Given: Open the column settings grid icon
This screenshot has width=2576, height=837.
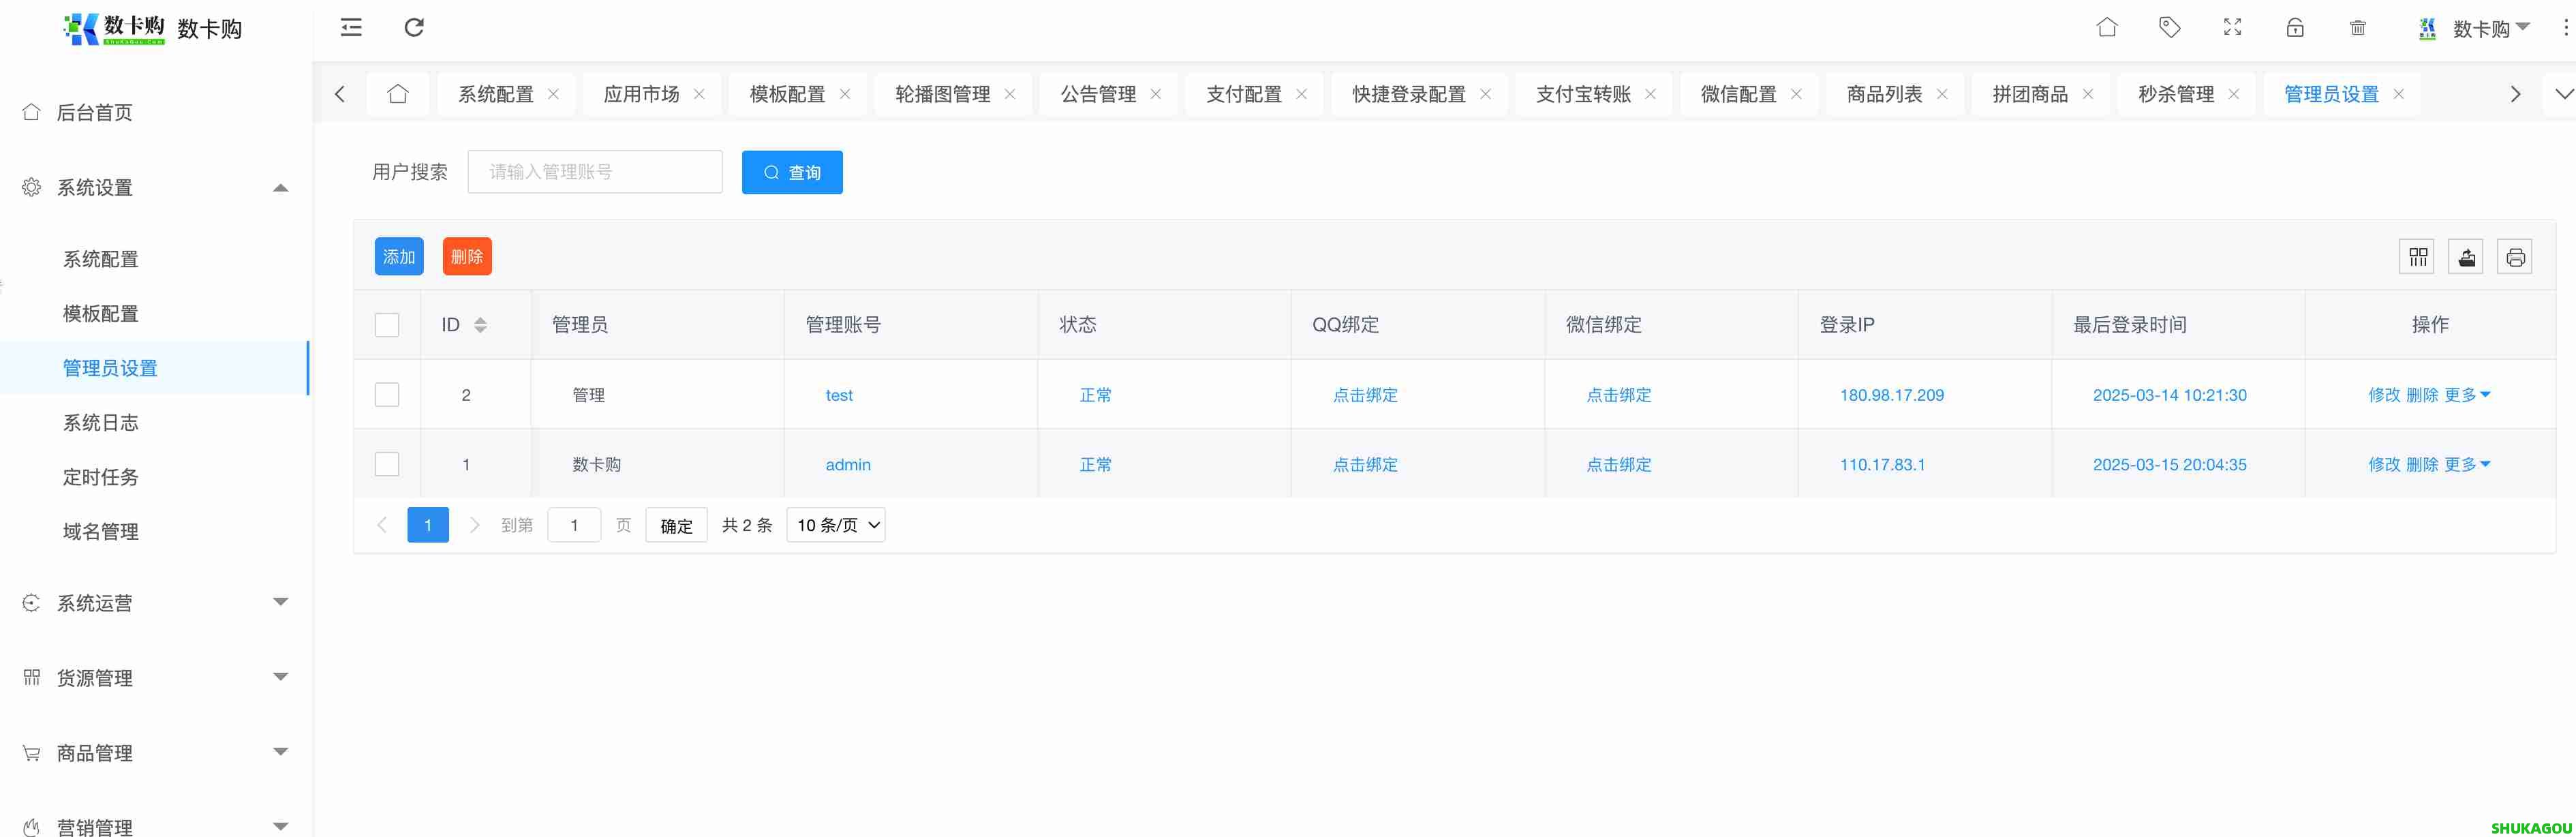Looking at the screenshot, I should point(2417,256).
